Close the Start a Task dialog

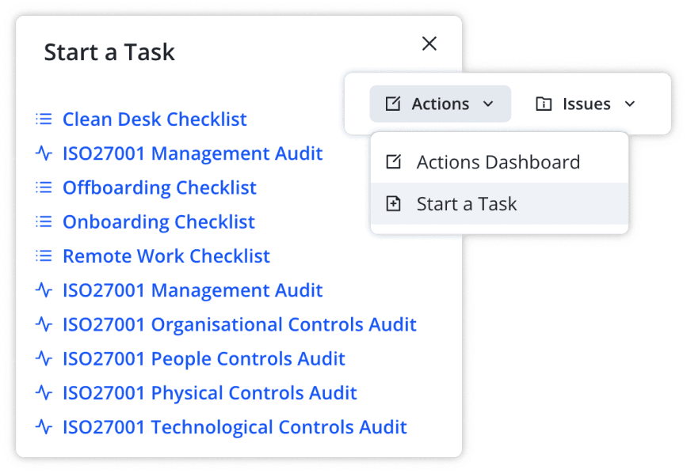coord(429,44)
